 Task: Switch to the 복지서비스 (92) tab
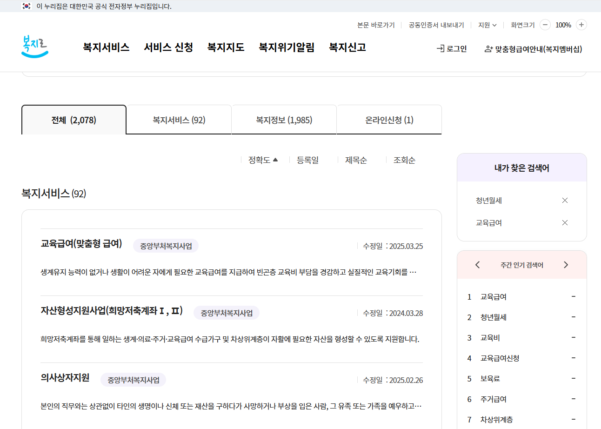pos(179,119)
